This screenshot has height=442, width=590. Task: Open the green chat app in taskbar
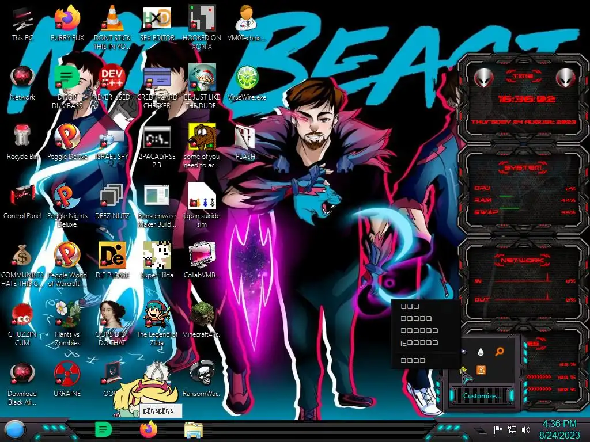point(104,429)
